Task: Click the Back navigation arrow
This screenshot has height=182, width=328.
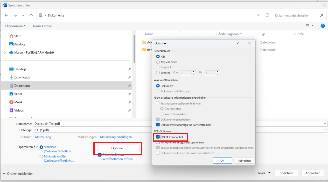Action: pos(6,15)
